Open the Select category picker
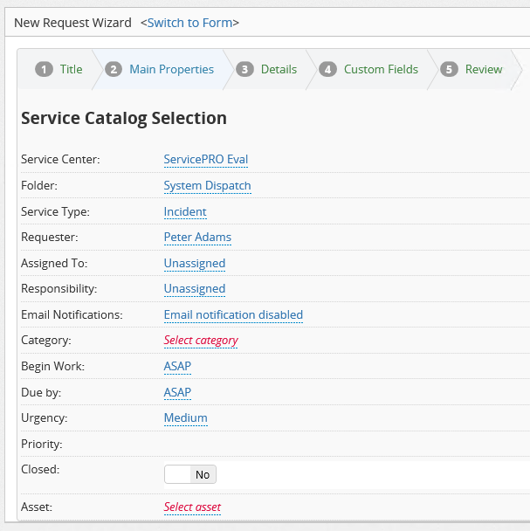Screen dimensions: 530x531 click(201, 341)
